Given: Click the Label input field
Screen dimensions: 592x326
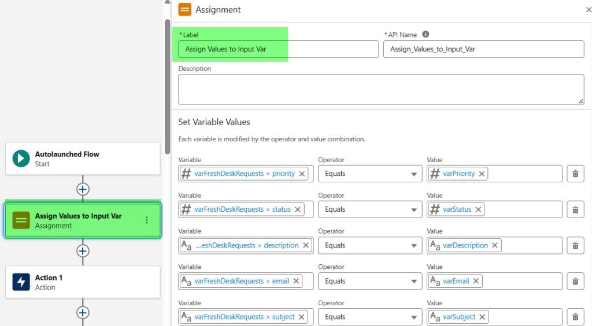Looking at the screenshot, I should coord(278,50).
